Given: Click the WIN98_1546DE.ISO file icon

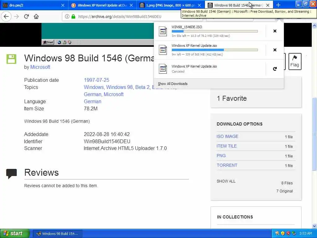Looking at the screenshot, I should [x=163, y=31].
